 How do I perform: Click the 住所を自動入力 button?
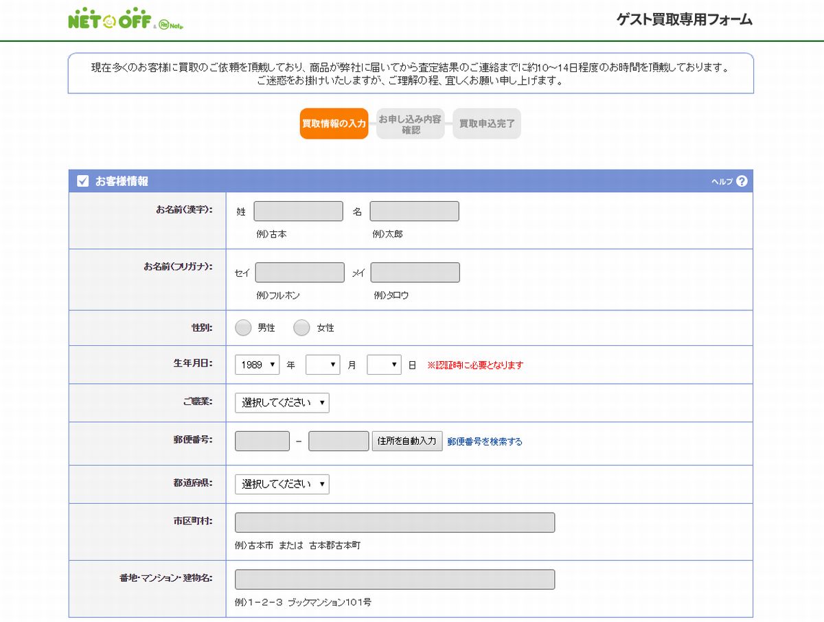coord(407,441)
